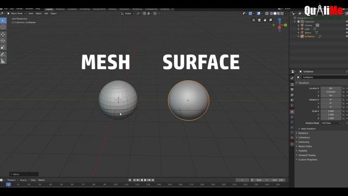Select the 3D Cursor tool
Viewport: 348px width, 196px height.
[x=3, y=27]
